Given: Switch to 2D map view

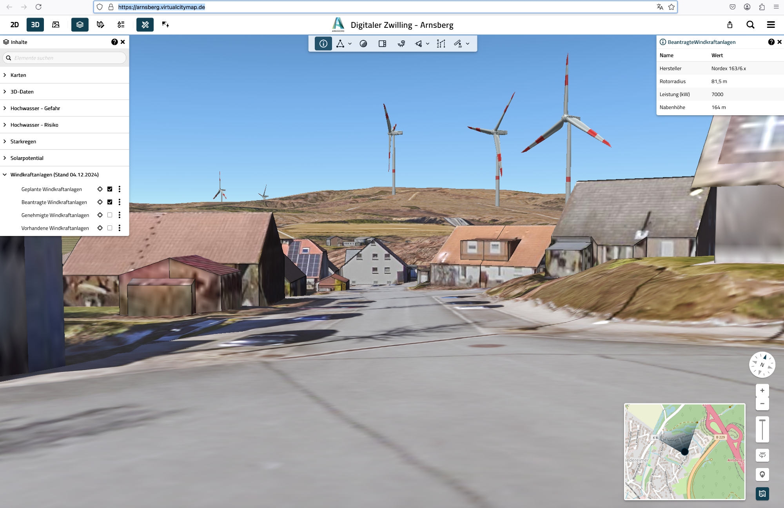Looking at the screenshot, I should pos(15,25).
